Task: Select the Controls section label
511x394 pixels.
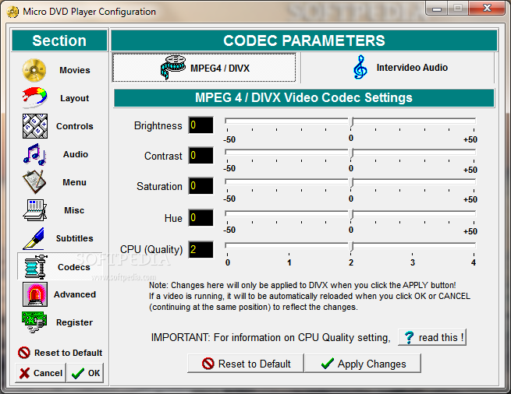Action: point(75,126)
